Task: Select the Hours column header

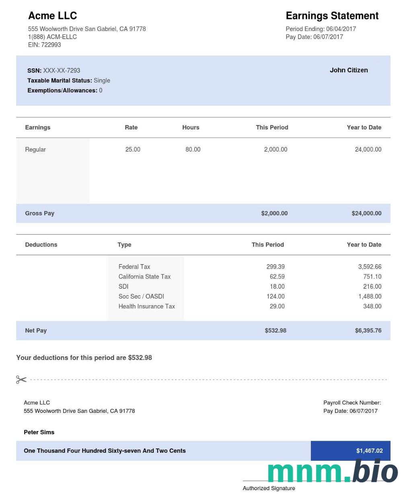Action: (191, 127)
